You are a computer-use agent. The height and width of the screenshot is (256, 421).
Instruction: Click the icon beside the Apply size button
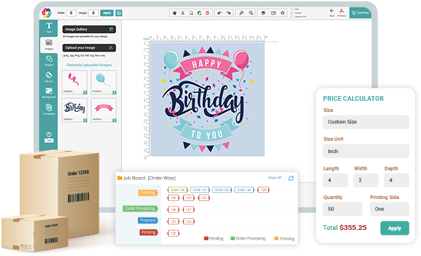(x=119, y=13)
